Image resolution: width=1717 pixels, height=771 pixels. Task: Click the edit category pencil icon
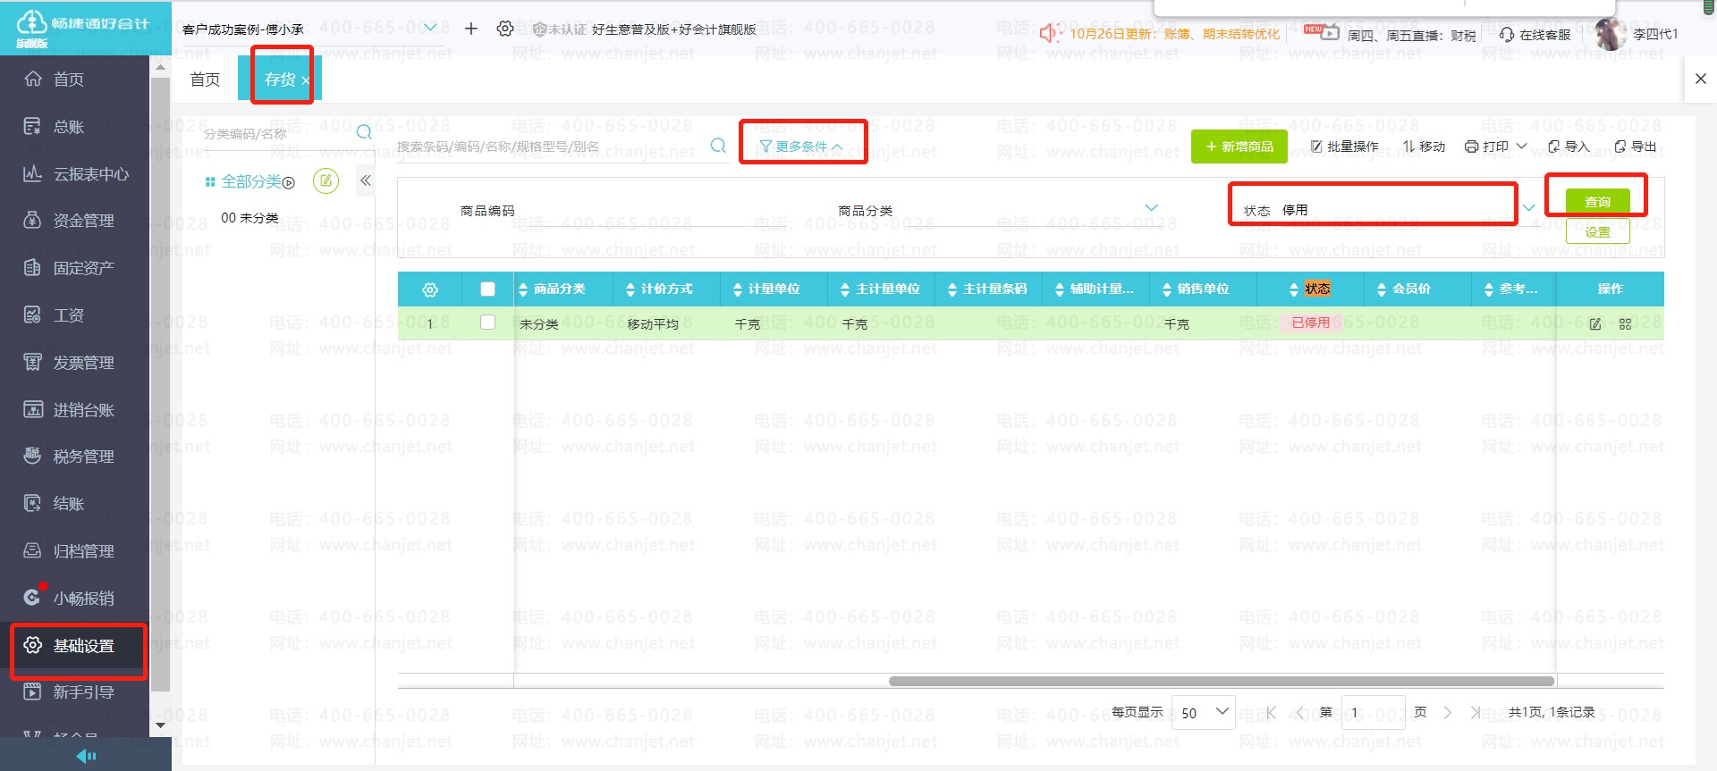click(326, 181)
